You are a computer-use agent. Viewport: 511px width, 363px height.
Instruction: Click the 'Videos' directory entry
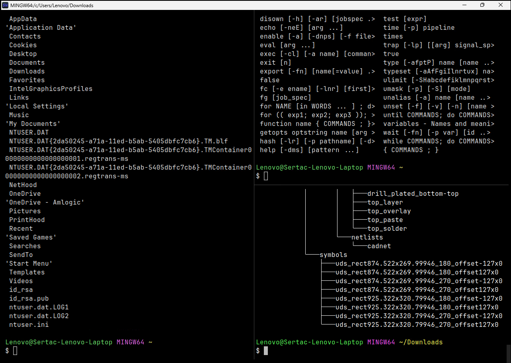pyautogui.click(x=21, y=281)
